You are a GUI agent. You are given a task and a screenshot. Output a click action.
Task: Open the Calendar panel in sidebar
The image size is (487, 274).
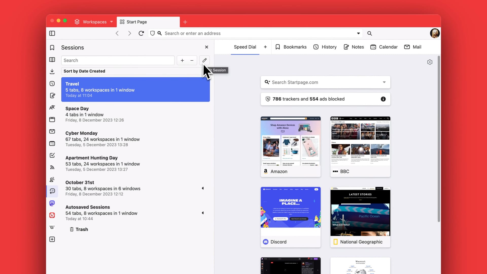(52, 143)
